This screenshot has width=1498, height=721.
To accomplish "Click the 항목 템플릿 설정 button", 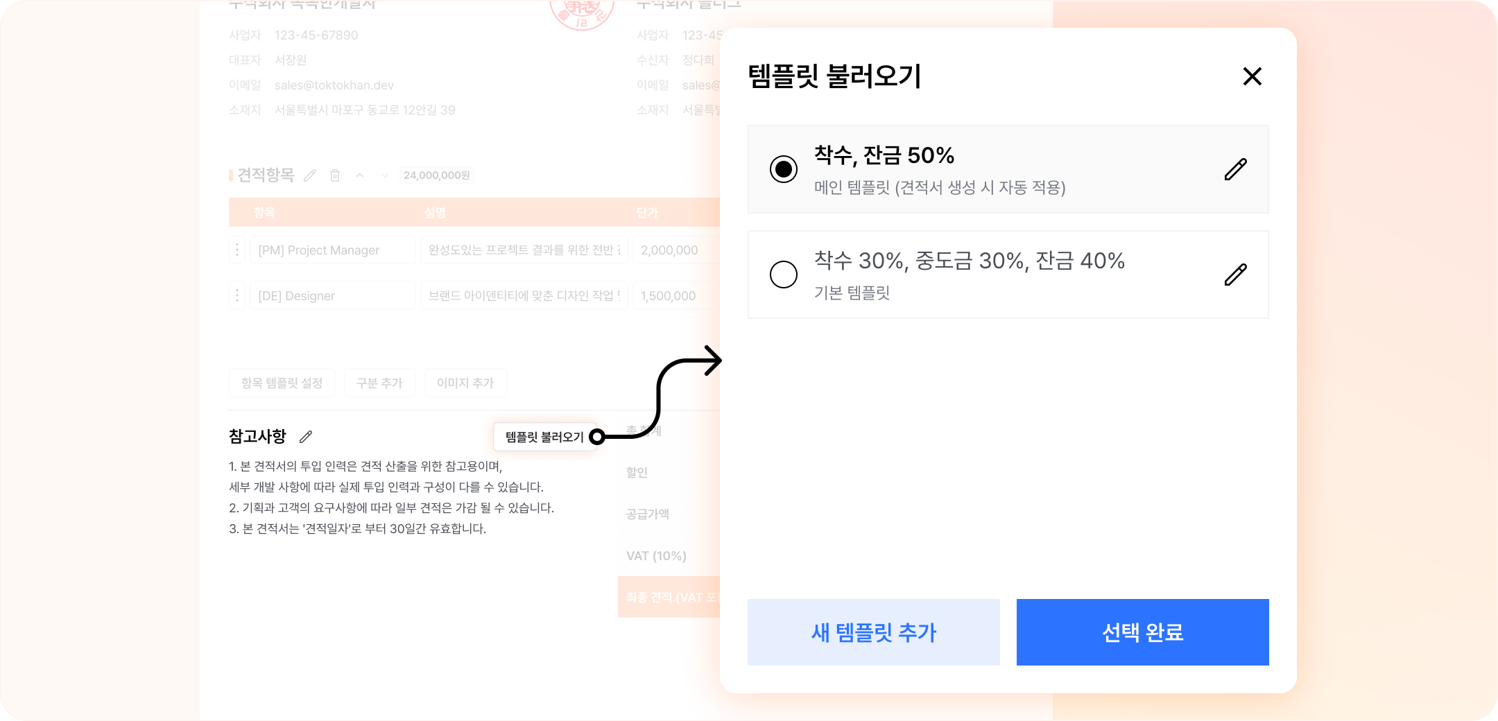I will 282,383.
